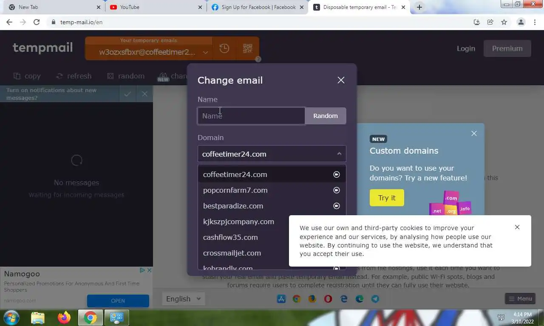Close the Namogoo ad with its X
This screenshot has width=544, height=326.
click(149, 270)
